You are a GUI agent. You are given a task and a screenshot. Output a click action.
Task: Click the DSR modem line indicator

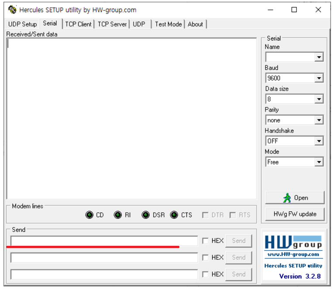(145, 215)
